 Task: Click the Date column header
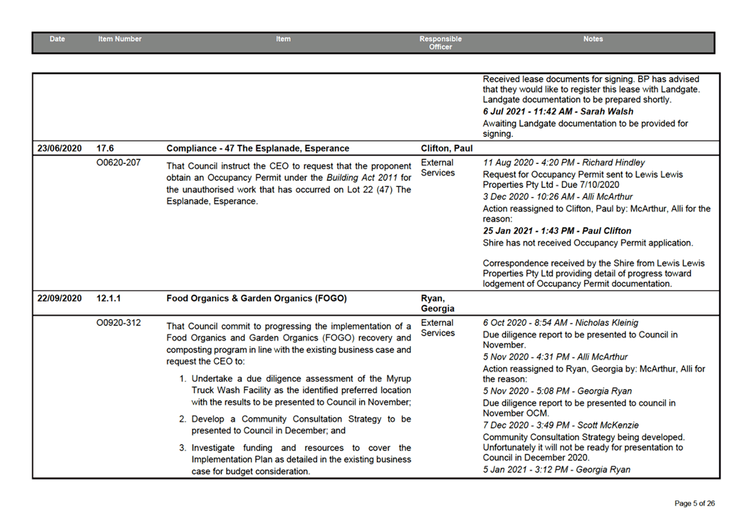[57, 39]
